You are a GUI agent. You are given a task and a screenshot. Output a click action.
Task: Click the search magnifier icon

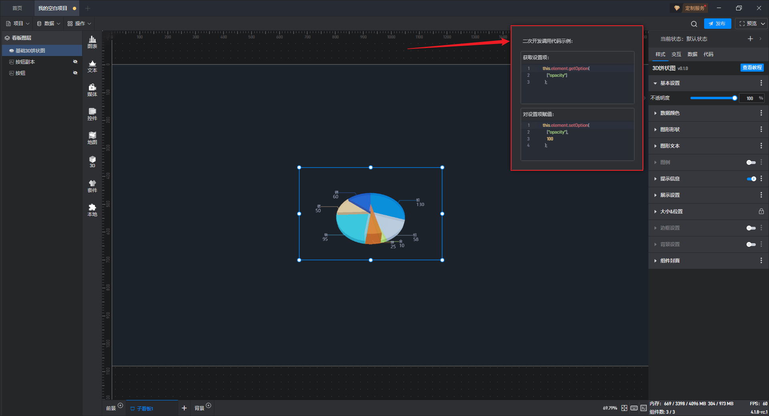[x=694, y=24]
